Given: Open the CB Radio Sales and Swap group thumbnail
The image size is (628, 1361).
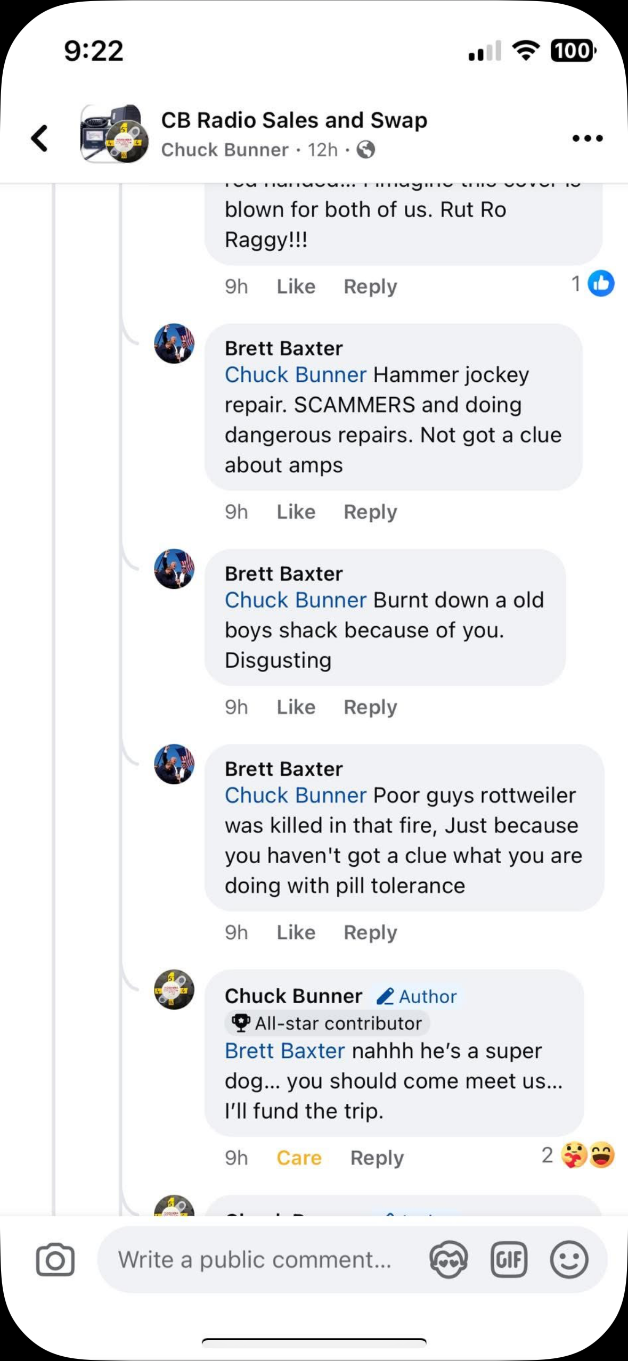Looking at the screenshot, I should tap(114, 134).
